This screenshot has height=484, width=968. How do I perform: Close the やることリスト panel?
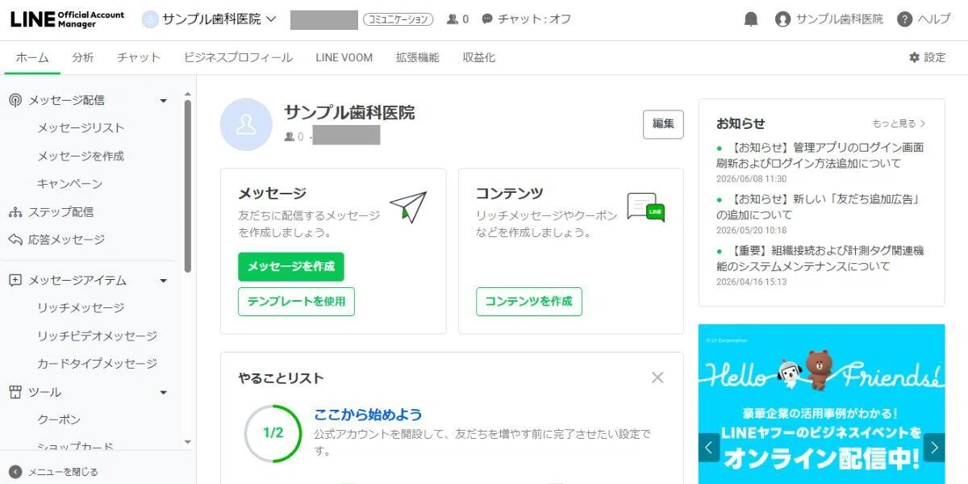click(x=657, y=378)
